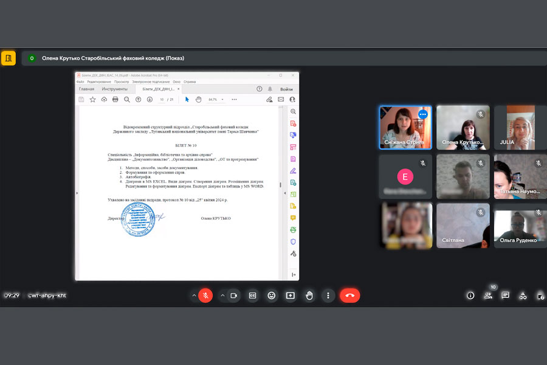Show the participants people panel
The height and width of the screenshot is (365, 547).
click(488, 296)
